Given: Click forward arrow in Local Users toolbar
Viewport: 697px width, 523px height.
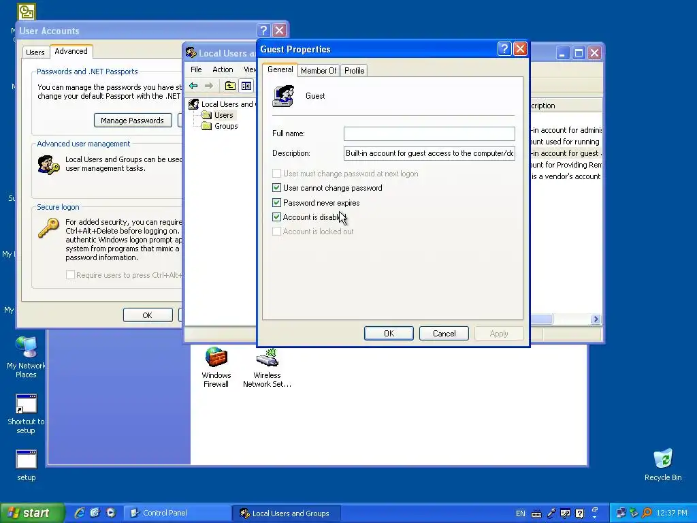Looking at the screenshot, I should coord(208,86).
